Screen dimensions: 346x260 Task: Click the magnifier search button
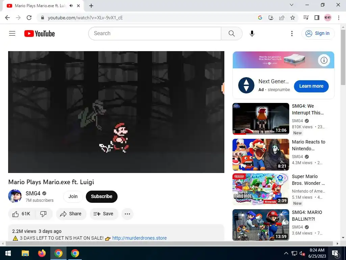(232, 34)
